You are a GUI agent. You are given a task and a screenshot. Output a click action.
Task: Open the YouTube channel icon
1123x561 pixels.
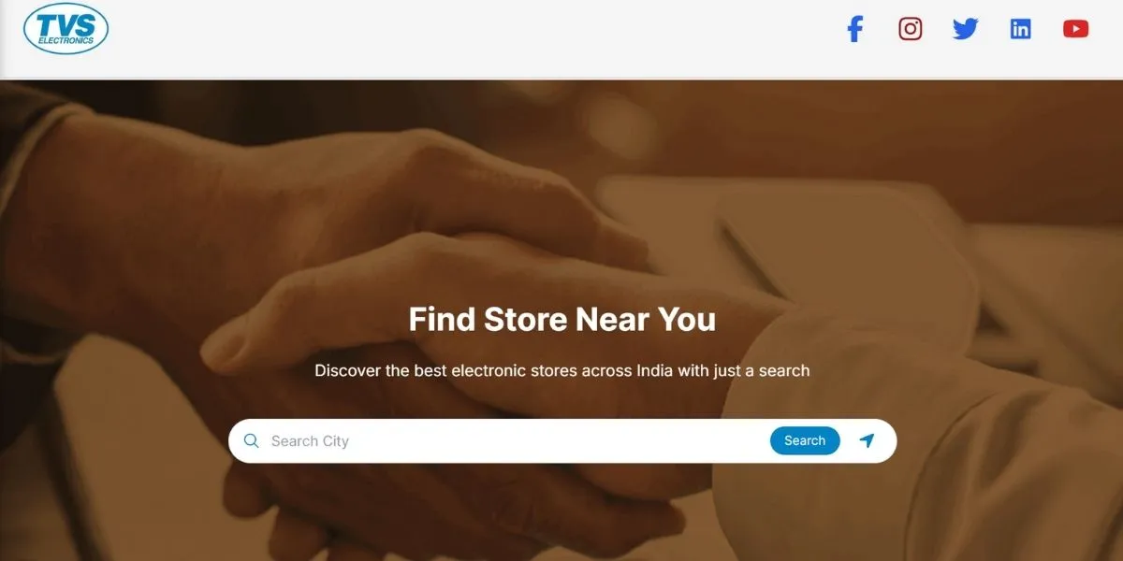point(1075,29)
